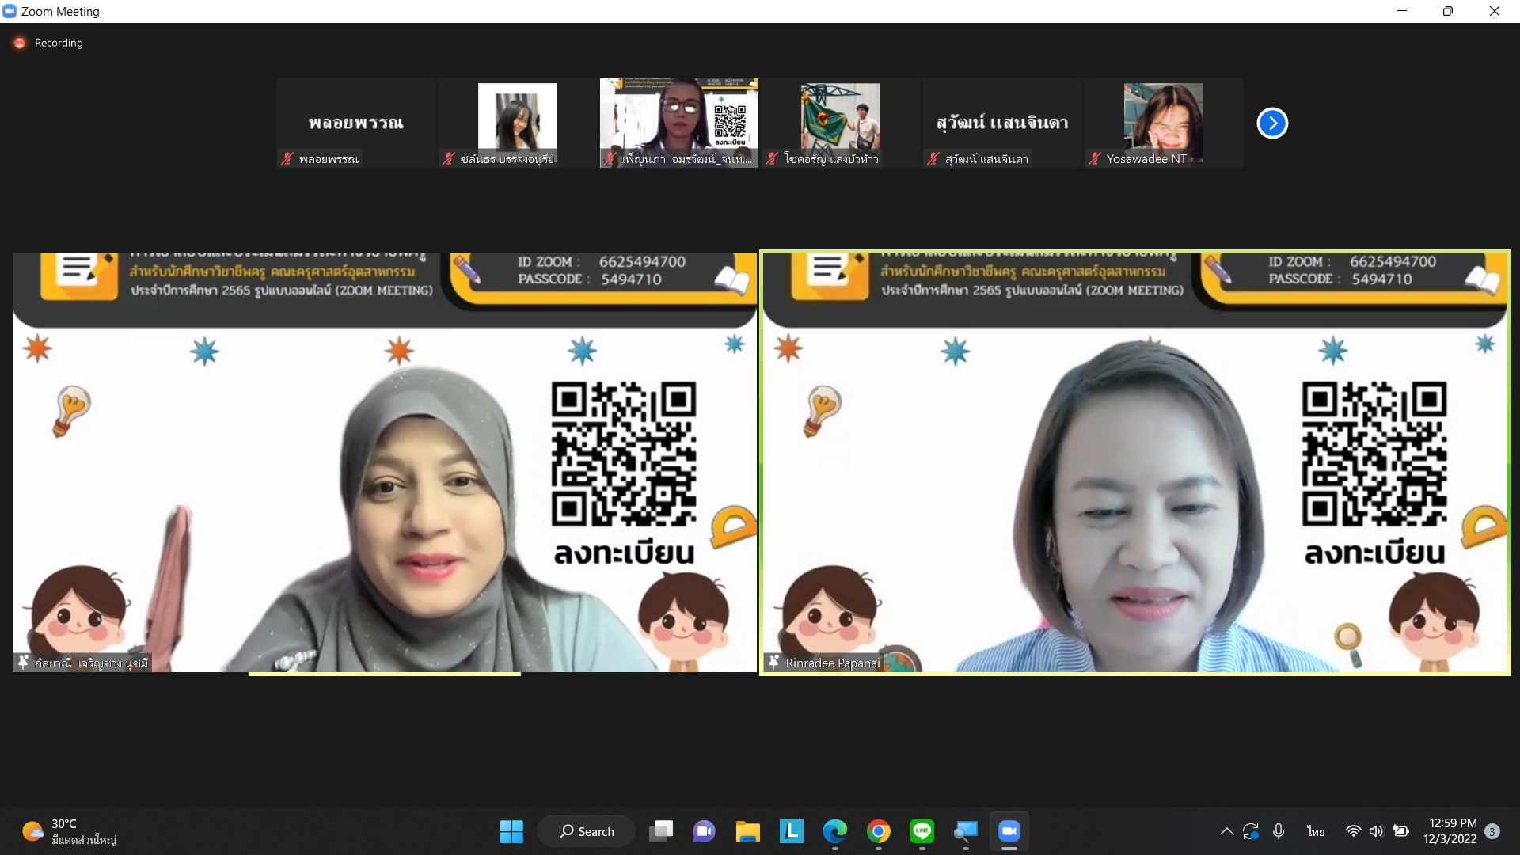Expand the hidden system tray icons
The height and width of the screenshot is (855, 1520).
pos(1226,831)
